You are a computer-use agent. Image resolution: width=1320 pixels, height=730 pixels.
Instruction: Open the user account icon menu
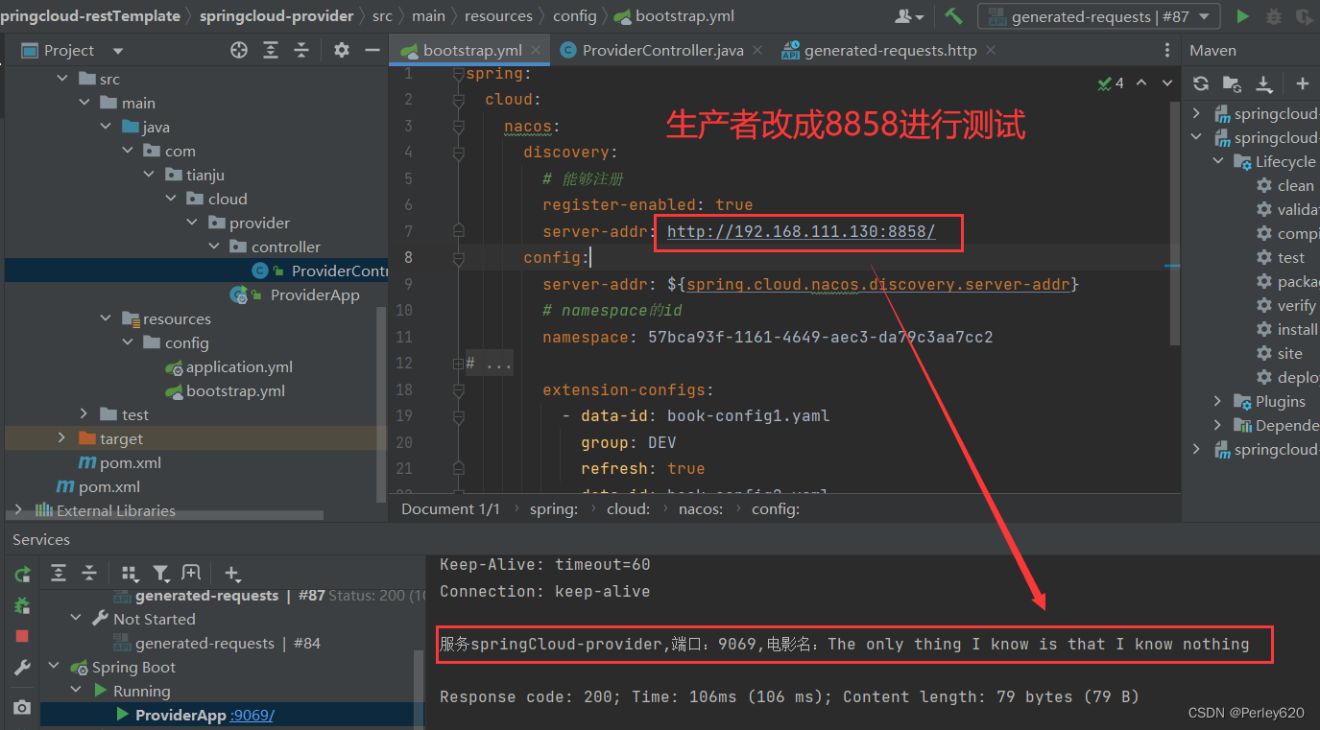pos(908,16)
